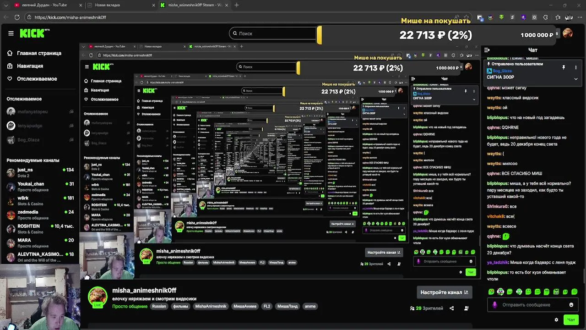Screen dimensions: 586x330
Task: Expand the pinned message with the chevron
Action: point(576,79)
